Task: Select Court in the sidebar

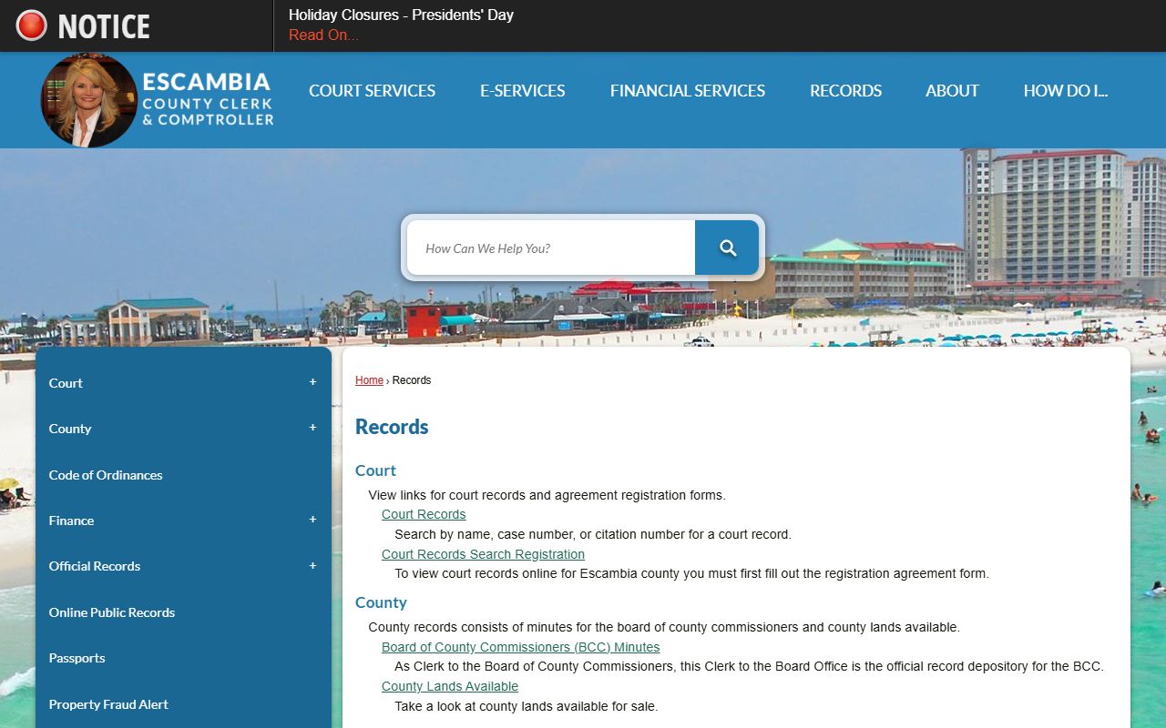Action: click(x=66, y=383)
